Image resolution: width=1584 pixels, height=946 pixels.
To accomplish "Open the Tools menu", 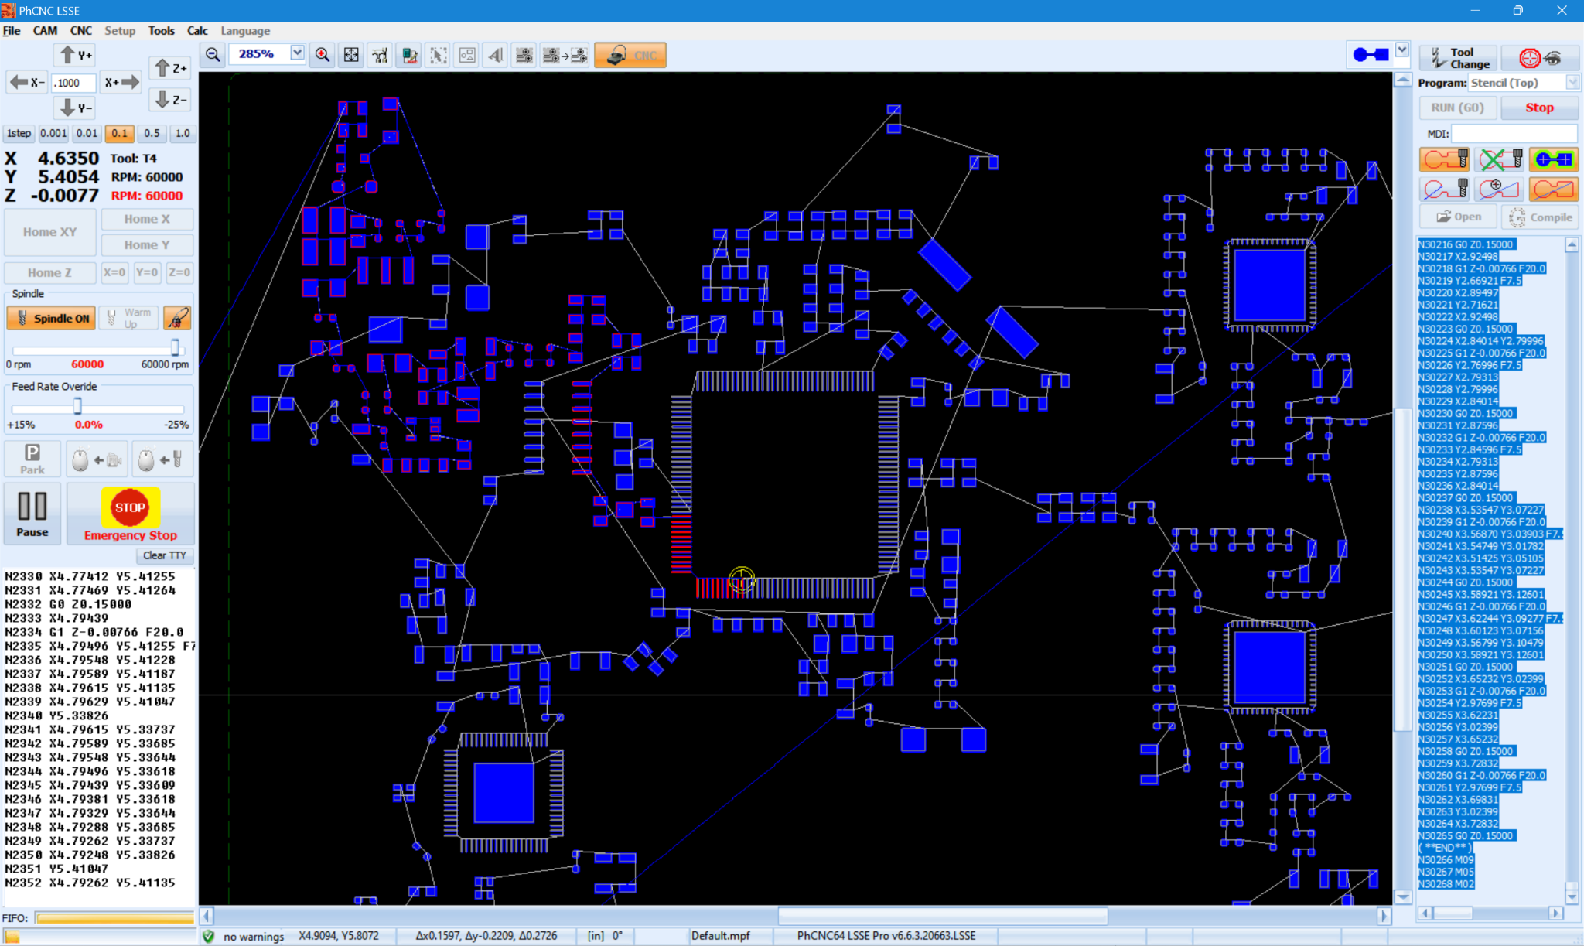I will click(161, 31).
